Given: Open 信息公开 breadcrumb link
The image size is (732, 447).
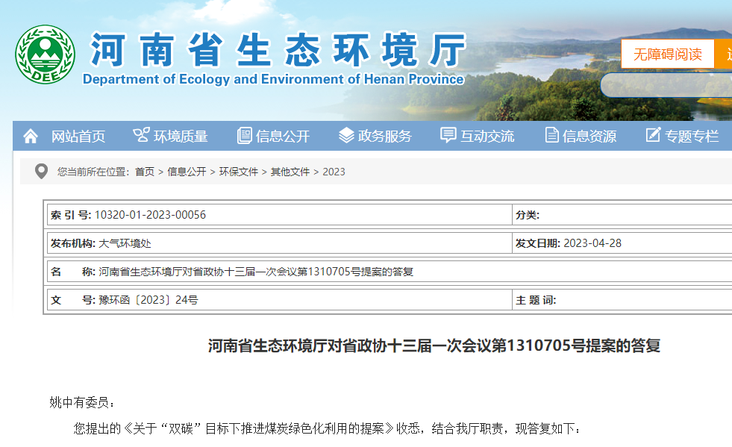Looking at the screenshot, I should coord(187,172).
